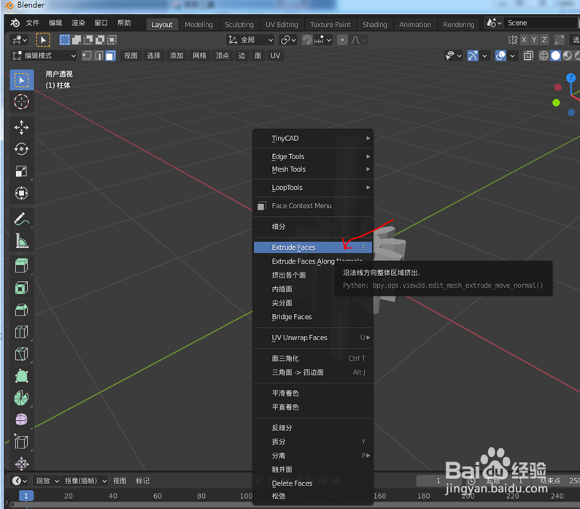Viewport: 580px width, 509px height.
Task: Open the UV menu in viewport header
Action: click(x=275, y=56)
